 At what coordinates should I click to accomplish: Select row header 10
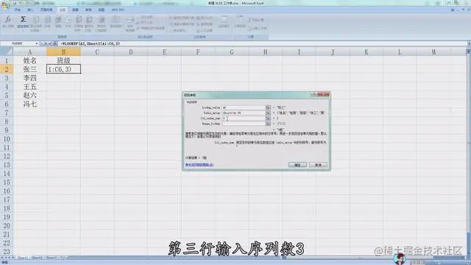pyautogui.click(x=7, y=139)
